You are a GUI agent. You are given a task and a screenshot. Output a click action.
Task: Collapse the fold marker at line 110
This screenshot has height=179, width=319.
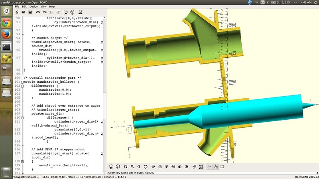click(22, 118)
